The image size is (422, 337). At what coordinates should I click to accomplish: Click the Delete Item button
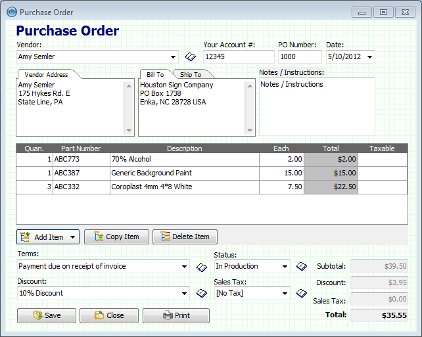[x=185, y=237]
